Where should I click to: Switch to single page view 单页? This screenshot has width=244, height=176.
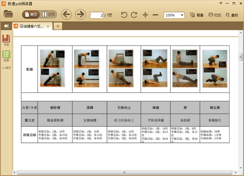pos(31,15)
